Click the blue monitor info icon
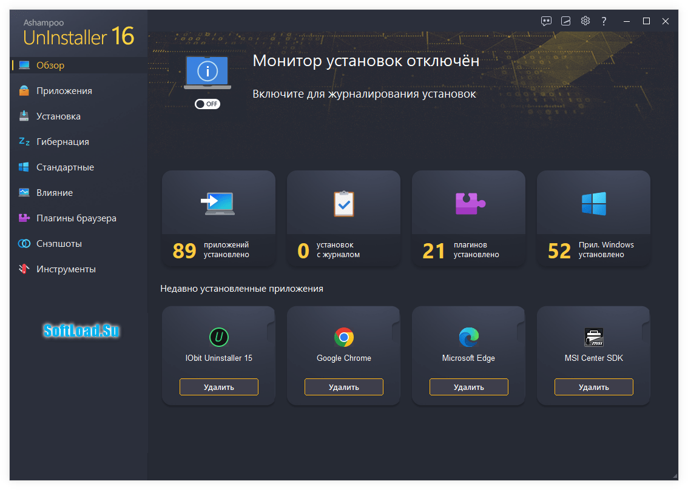 207,72
